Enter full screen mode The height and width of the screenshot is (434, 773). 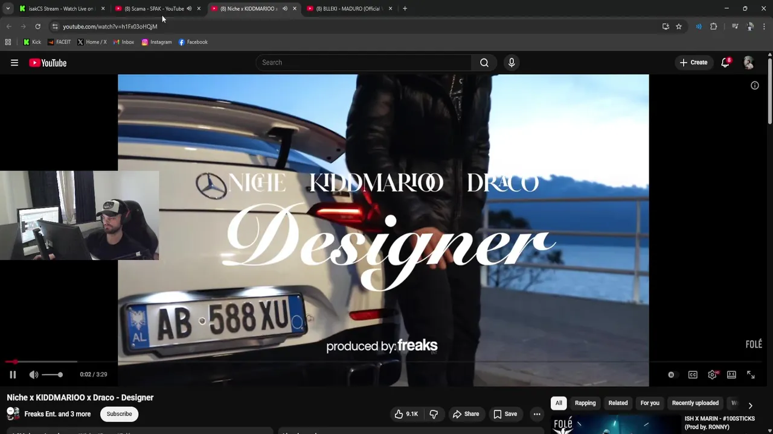[751, 374]
